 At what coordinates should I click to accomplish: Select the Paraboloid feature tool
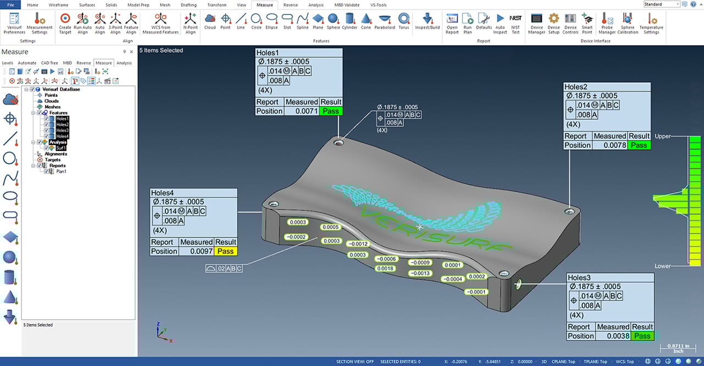pyautogui.click(x=385, y=22)
